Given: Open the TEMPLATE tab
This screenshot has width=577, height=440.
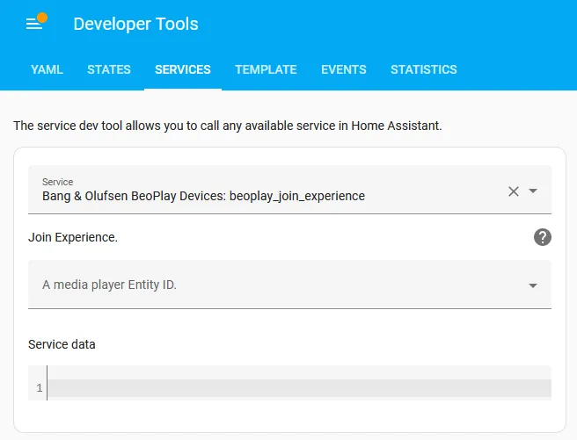Looking at the screenshot, I should pyautogui.click(x=266, y=69).
